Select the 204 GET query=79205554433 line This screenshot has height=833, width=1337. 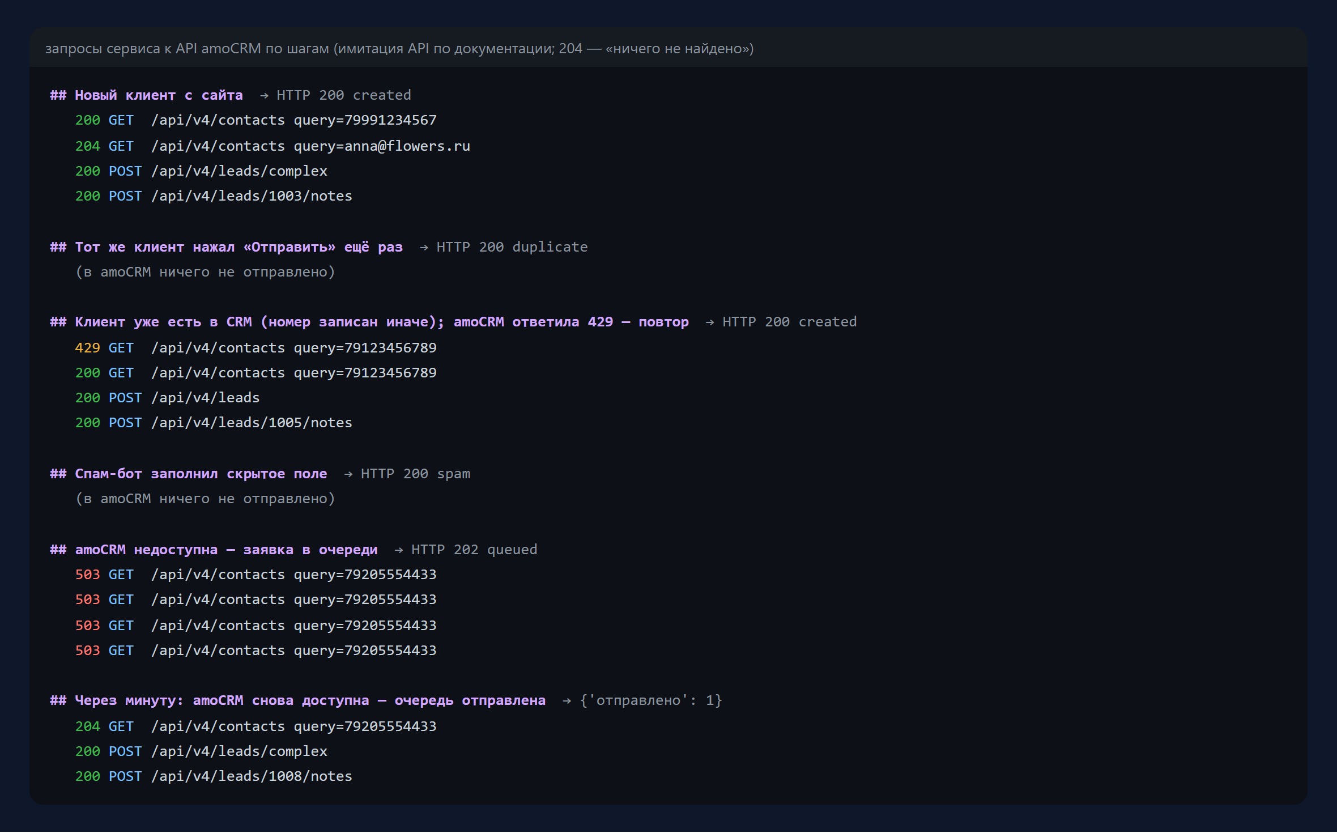tap(256, 726)
